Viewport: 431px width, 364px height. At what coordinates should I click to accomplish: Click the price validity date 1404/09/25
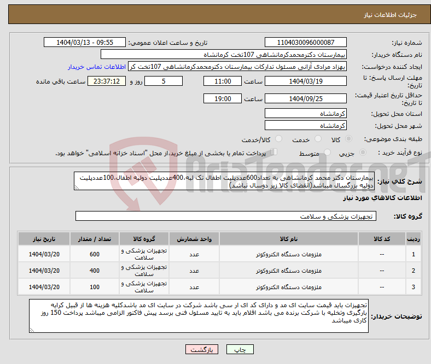click(305, 98)
